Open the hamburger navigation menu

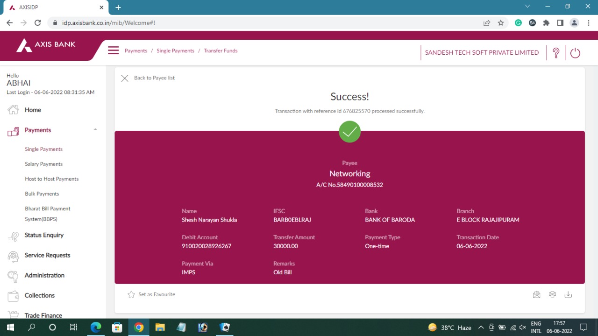[x=113, y=50]
